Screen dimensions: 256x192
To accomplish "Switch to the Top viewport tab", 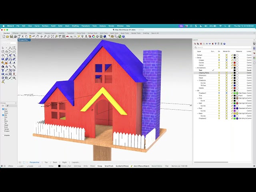I will coord(46,162).
